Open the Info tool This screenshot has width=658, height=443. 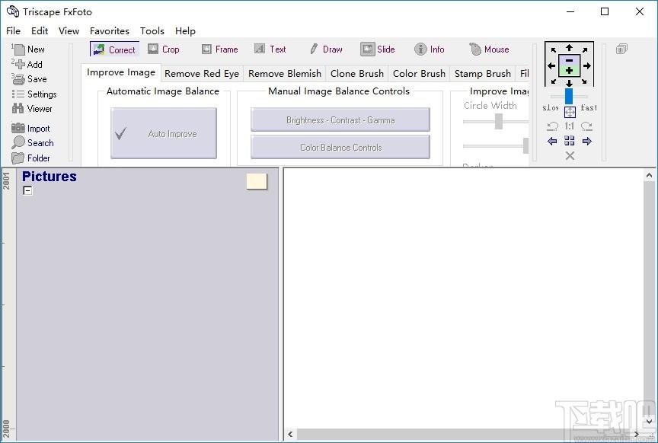click(x=429, y=49)
